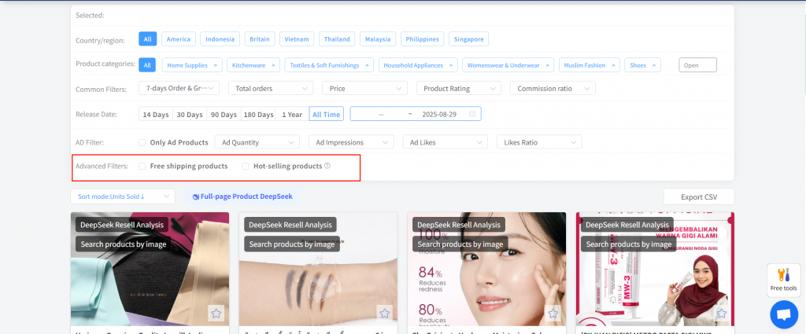Select Indonesia in country filter

[220, 39]
